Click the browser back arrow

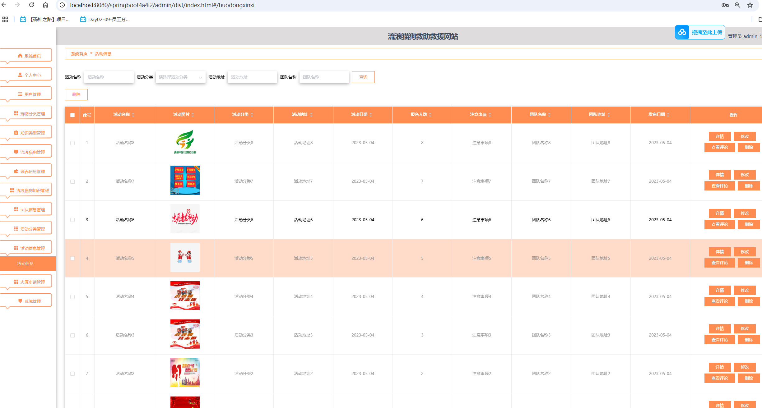click(4, 5)
